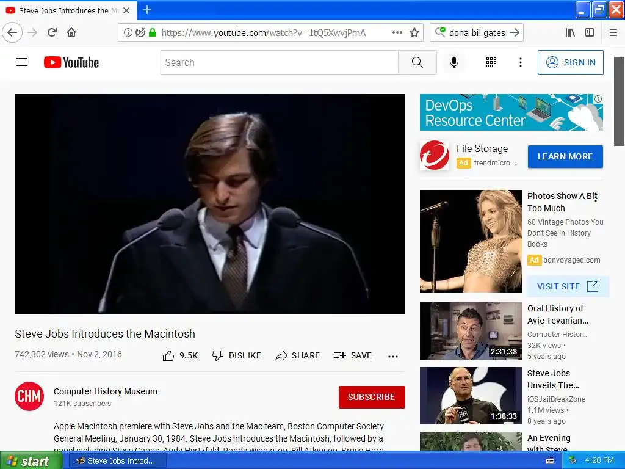Viewport: 625px width, 469px height.
Task: Click the video title Steve Jobs Introduces the Macintosh
Action: pos(105,334)
